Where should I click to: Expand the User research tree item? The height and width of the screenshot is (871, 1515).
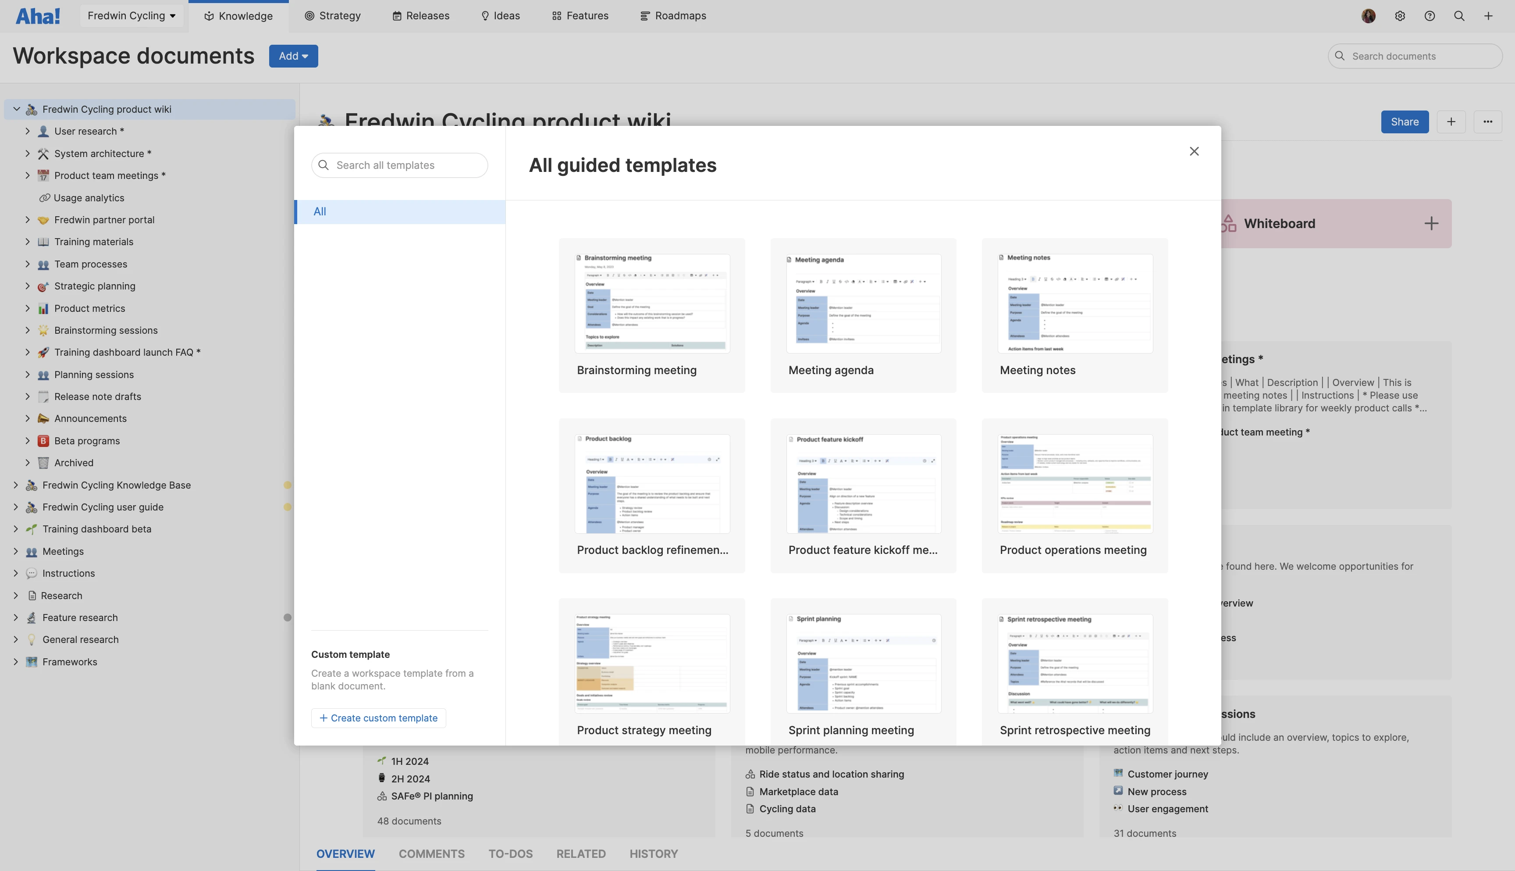click(28, 131)
